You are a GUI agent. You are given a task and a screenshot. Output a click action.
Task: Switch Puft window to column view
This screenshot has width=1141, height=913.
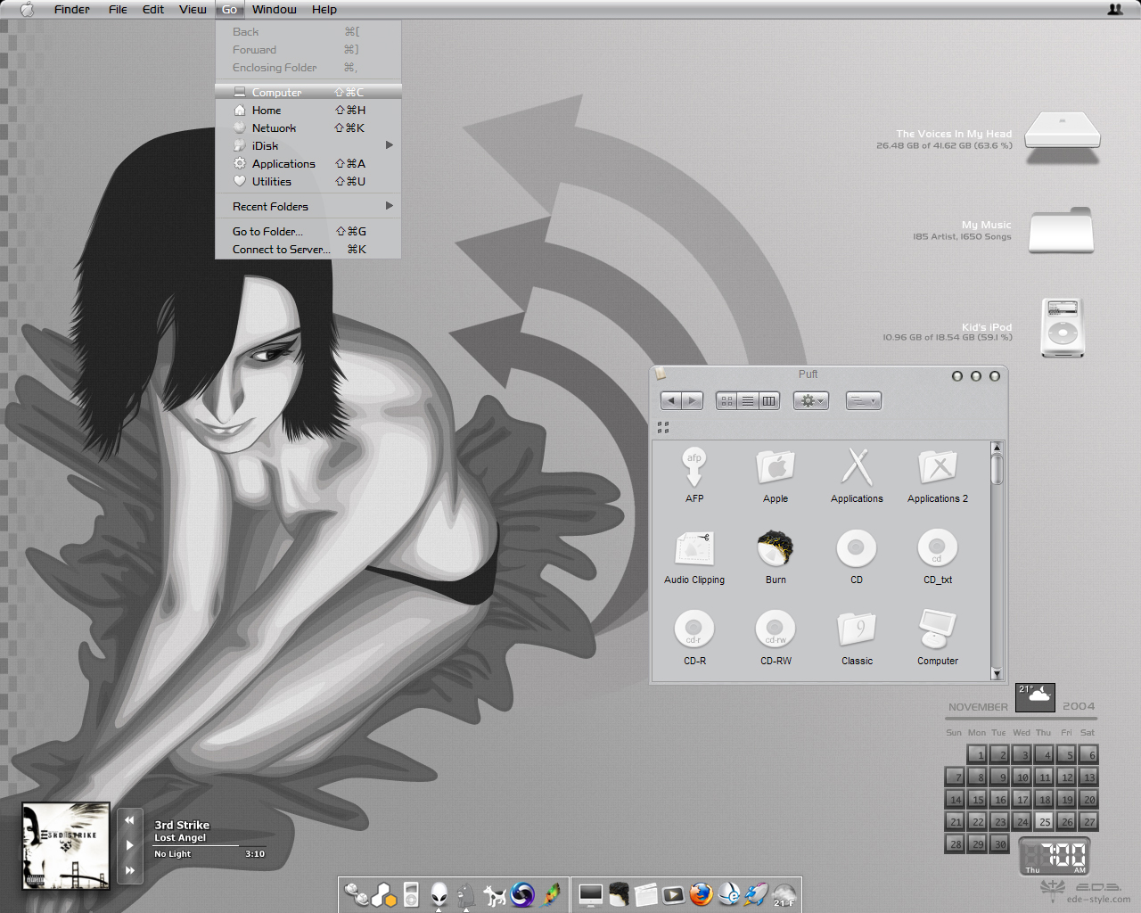[x=769, y=401]
